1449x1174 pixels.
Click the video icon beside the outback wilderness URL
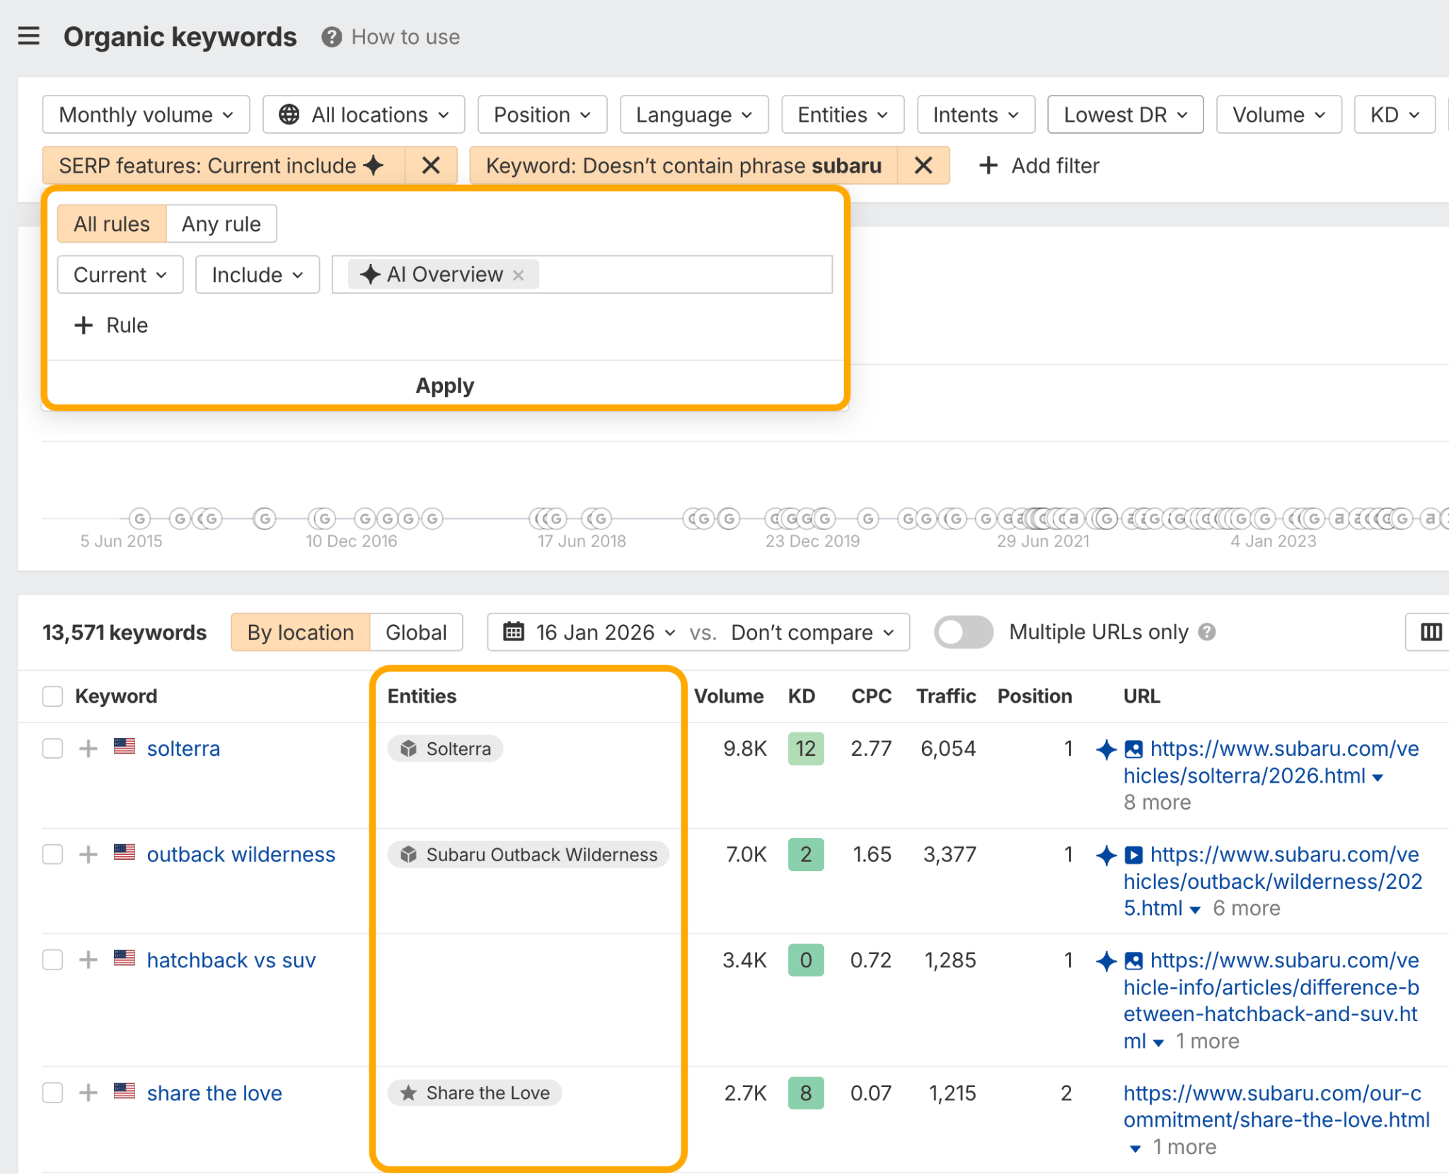tap(1133, 855)
